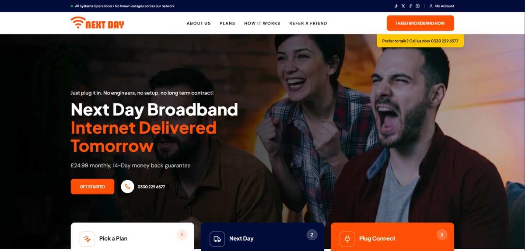Open the X (Twitter) social icon
This screenshot has width=525, height=251.
(x=403, y=6)
